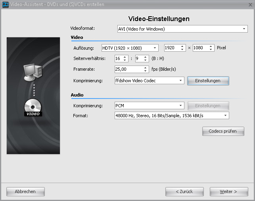Increase aspect ratio width value 16

point(125,57)
